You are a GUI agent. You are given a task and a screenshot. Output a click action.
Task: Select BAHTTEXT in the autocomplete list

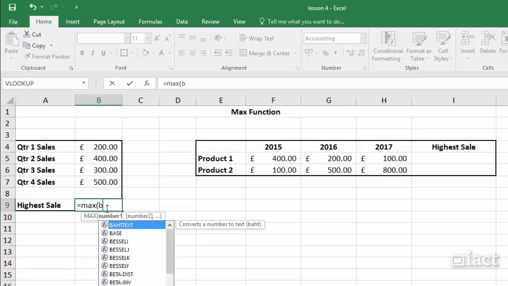tap(133, 225)
